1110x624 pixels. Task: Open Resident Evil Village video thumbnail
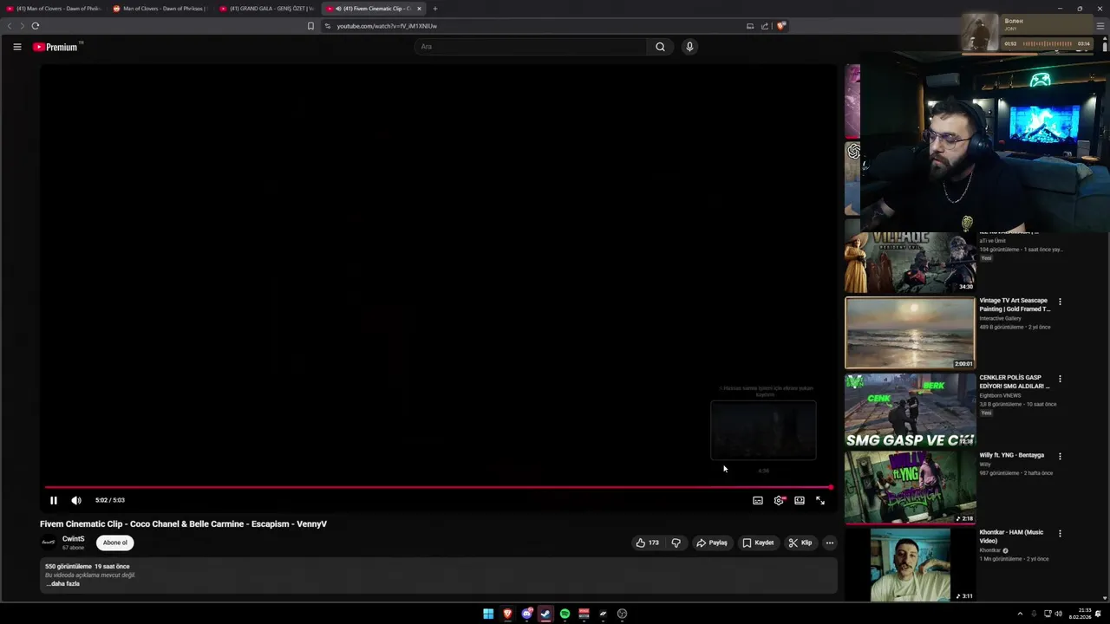pos(910,263)
